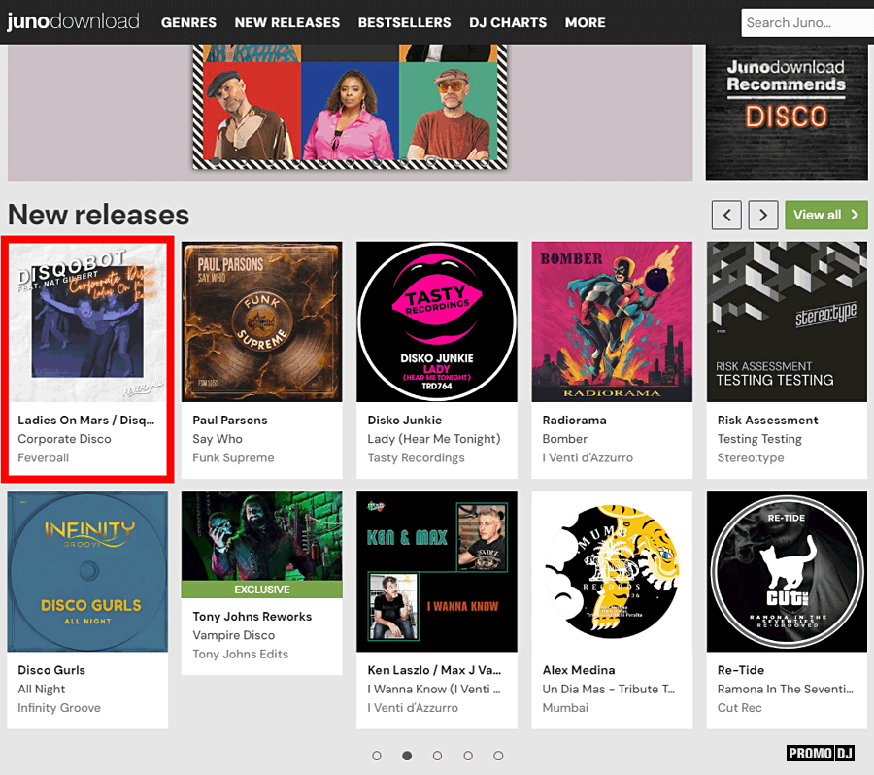
Task: Open the Tasty Recordings Disko Junkie cover
Action: point(437,321)
